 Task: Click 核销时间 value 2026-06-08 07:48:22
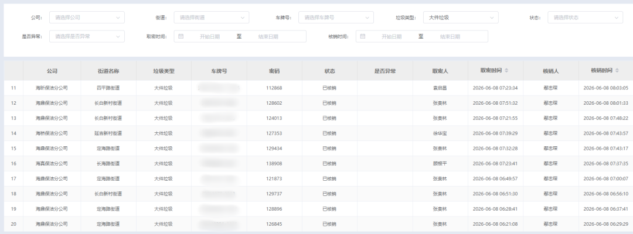coord(606,118)
